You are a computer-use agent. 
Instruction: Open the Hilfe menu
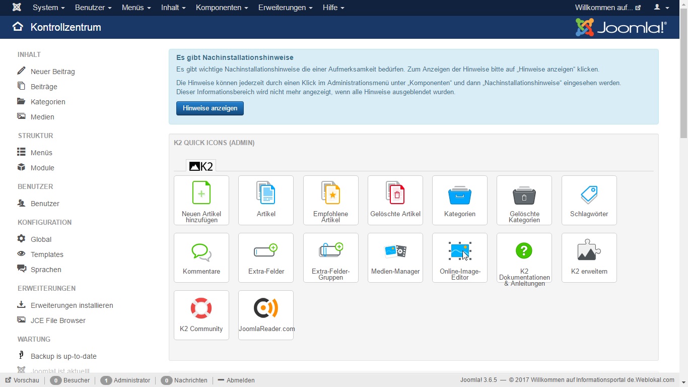[333, 8]
